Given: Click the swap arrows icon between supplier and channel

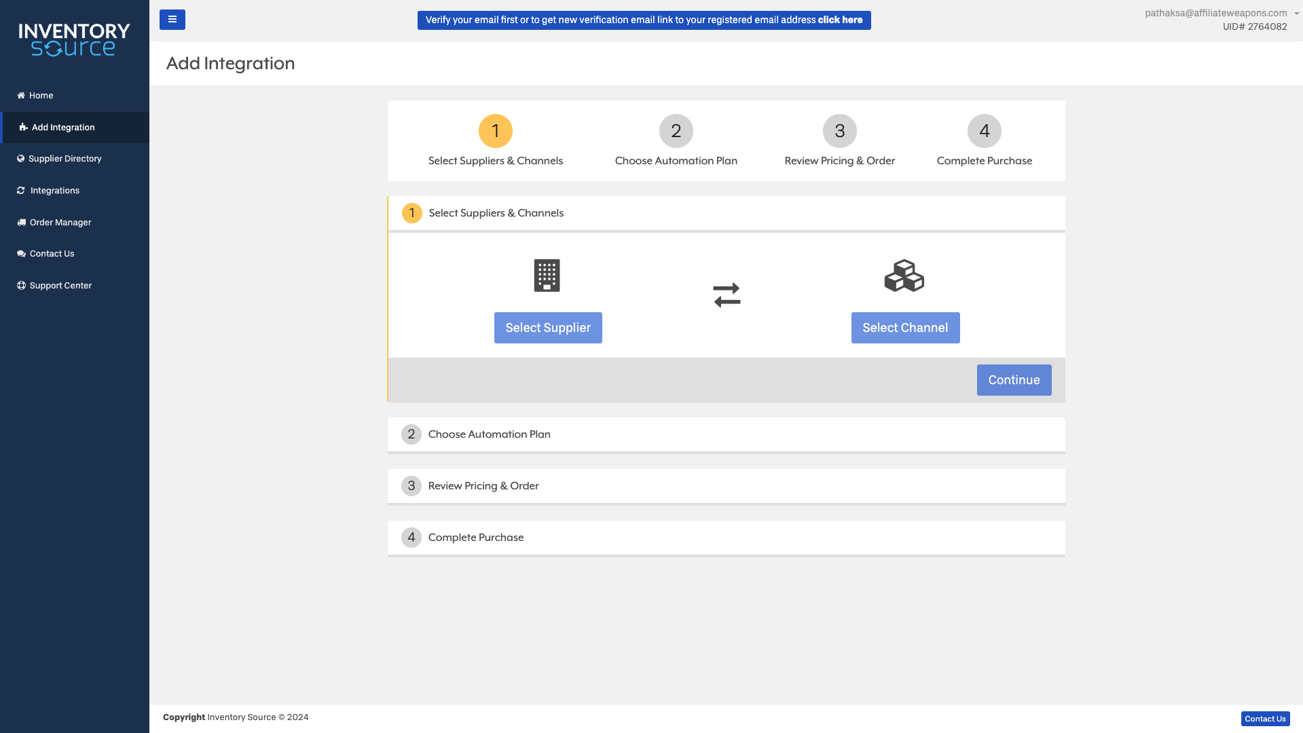Looking at the screenshot, I should pyautogui.click(x=727, y=295).
